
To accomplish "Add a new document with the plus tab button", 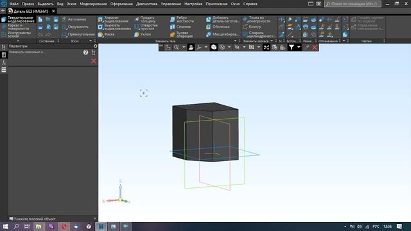I will 3,11.
